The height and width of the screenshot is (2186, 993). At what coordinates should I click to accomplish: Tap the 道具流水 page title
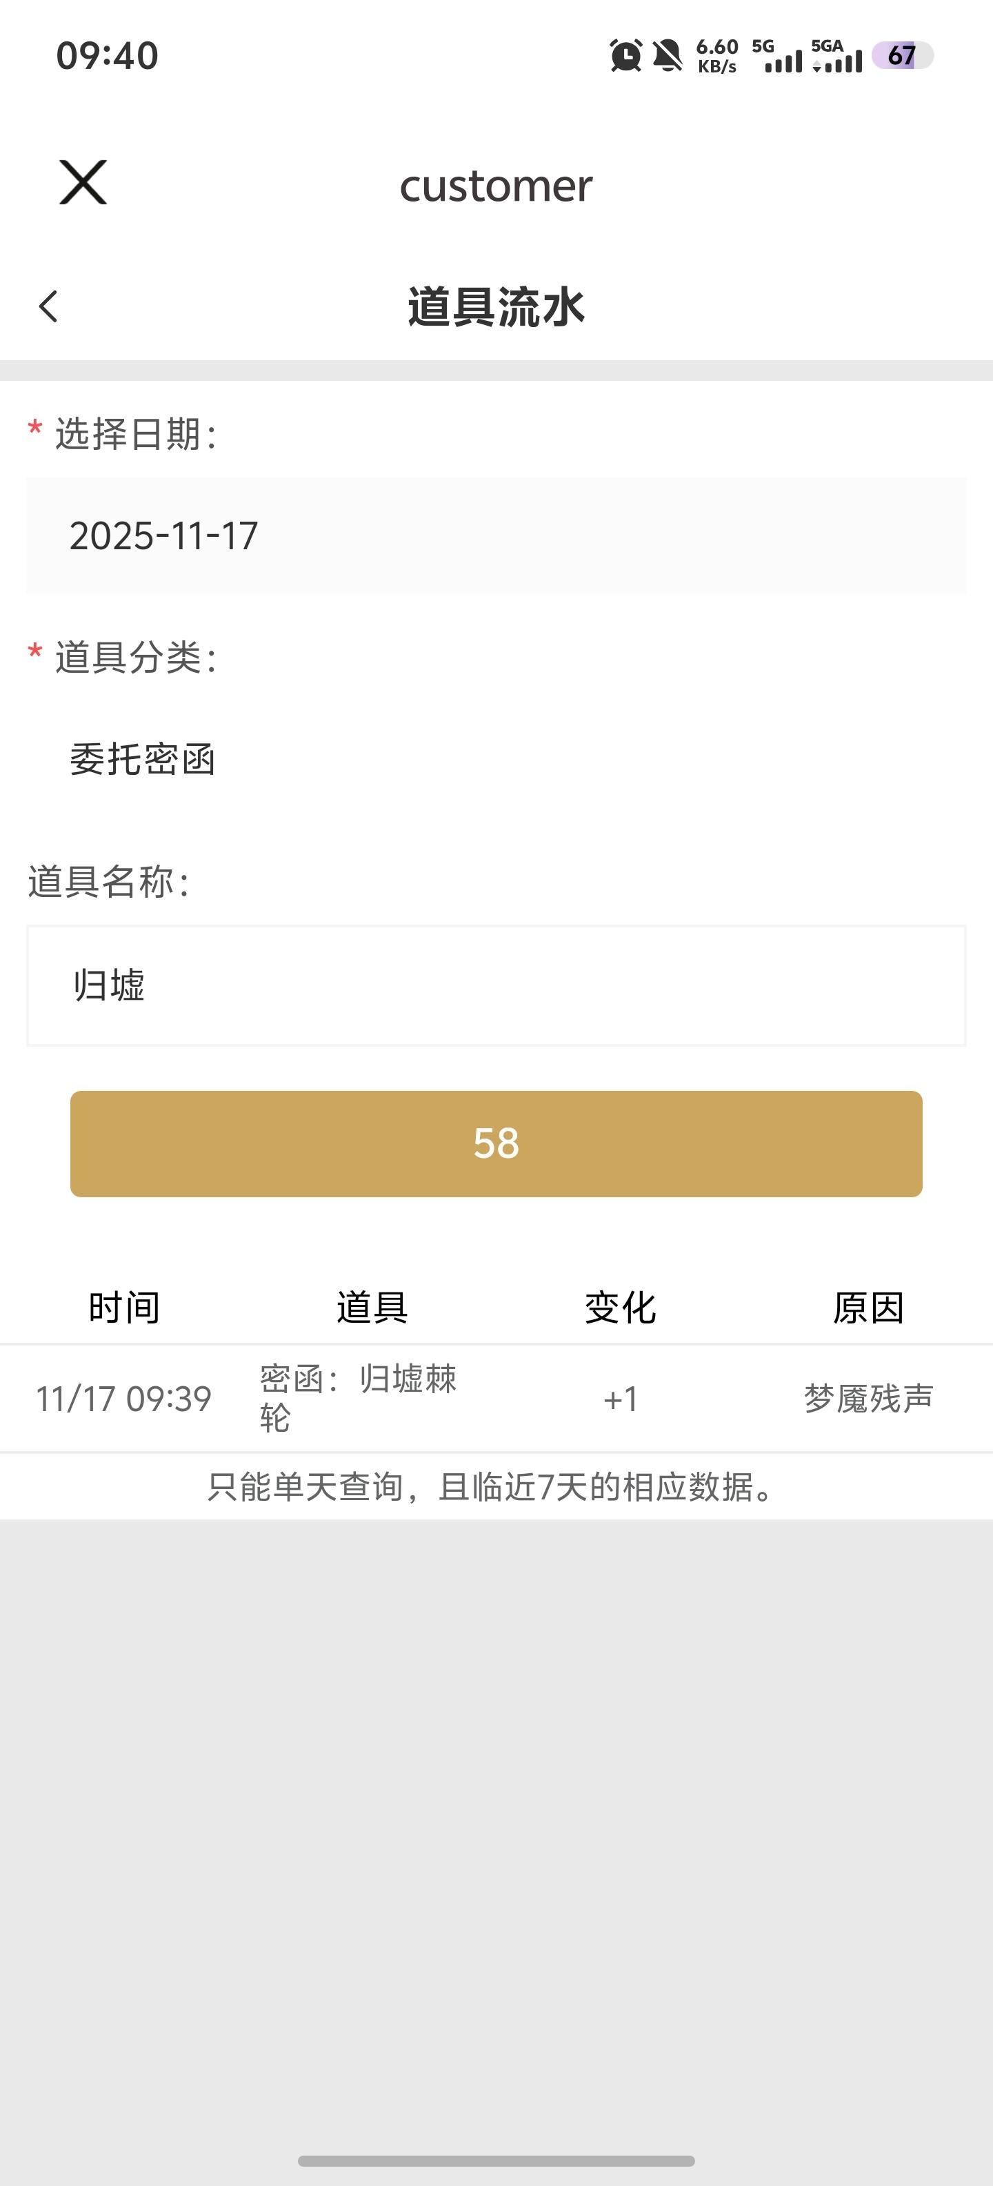(496, 307)
